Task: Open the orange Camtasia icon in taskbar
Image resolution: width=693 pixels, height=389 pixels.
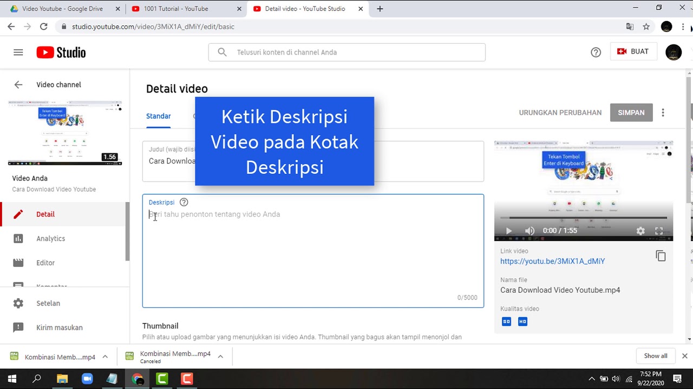Action: pyautogui.click(x=187, y=379)
